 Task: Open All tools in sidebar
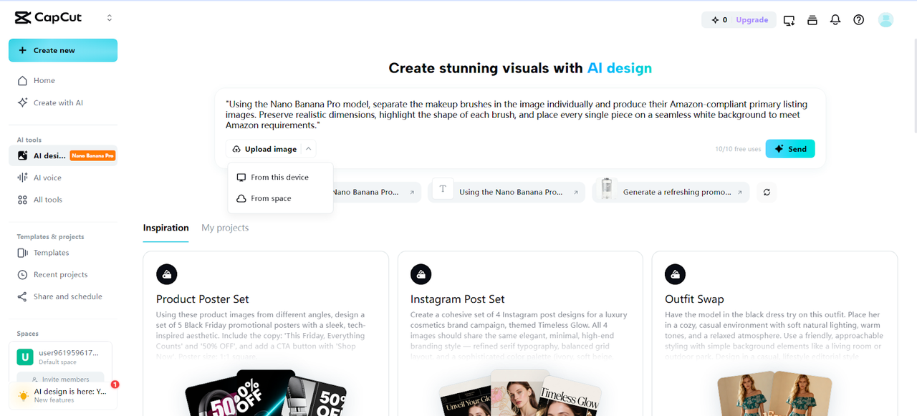pos(47,200)
